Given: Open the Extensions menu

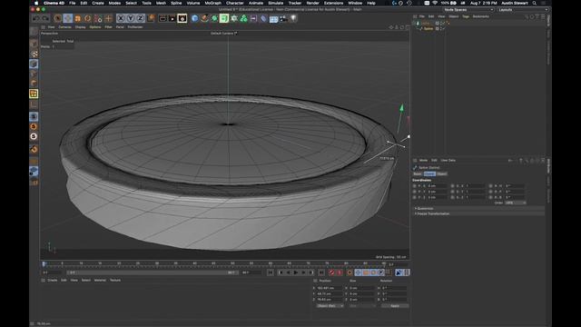Looking at the screenshot, I should [333, 3].
